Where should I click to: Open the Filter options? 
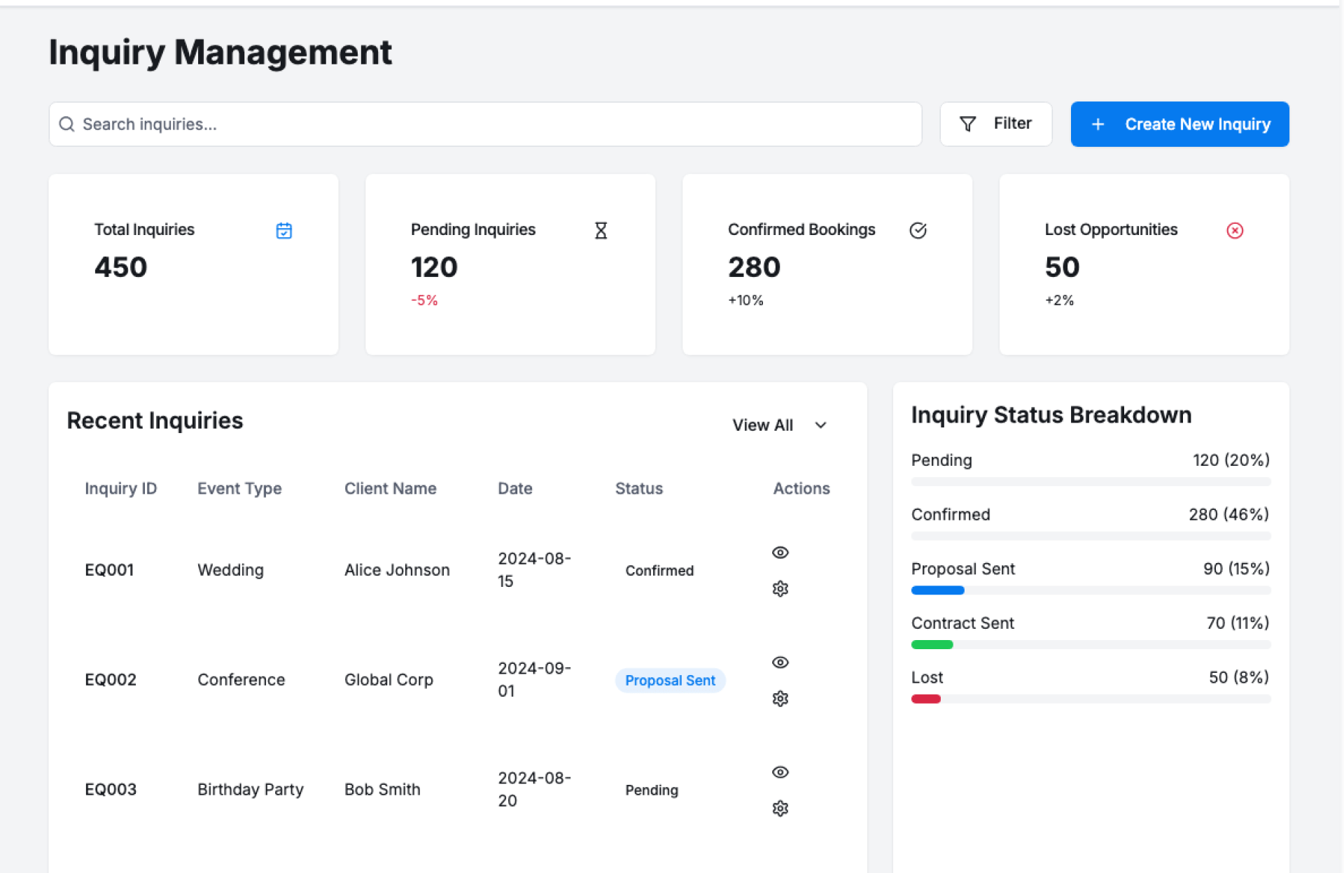click(x=995, y=124)
